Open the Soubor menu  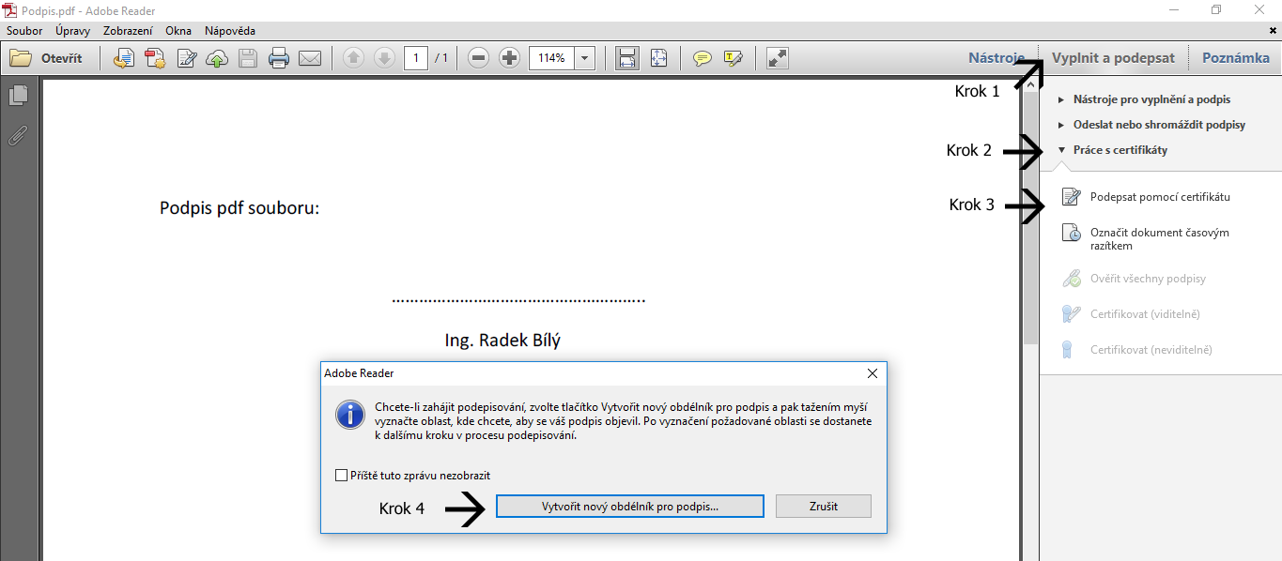point(24,31)
